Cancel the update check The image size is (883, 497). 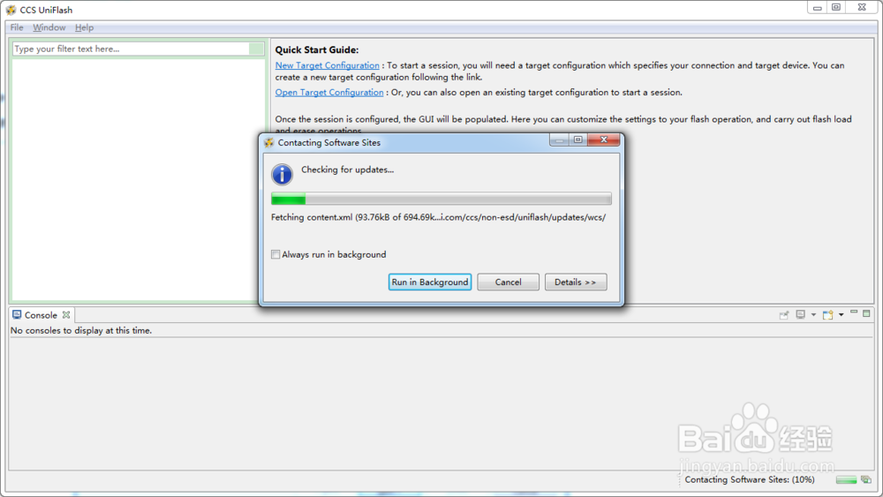coord(508,282)
